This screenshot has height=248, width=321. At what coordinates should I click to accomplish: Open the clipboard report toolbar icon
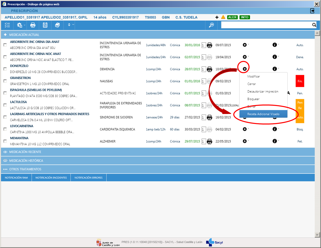[45, 25]
